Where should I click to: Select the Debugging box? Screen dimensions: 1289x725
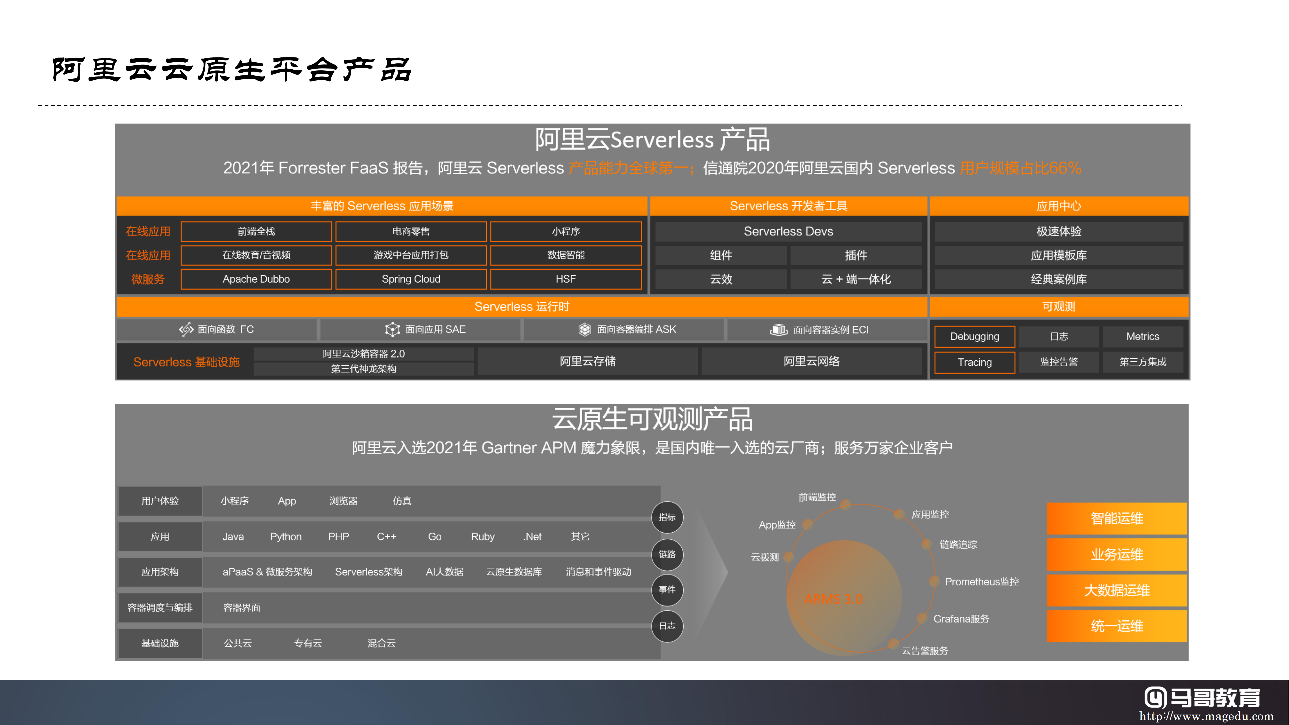(x=974, y=337)
